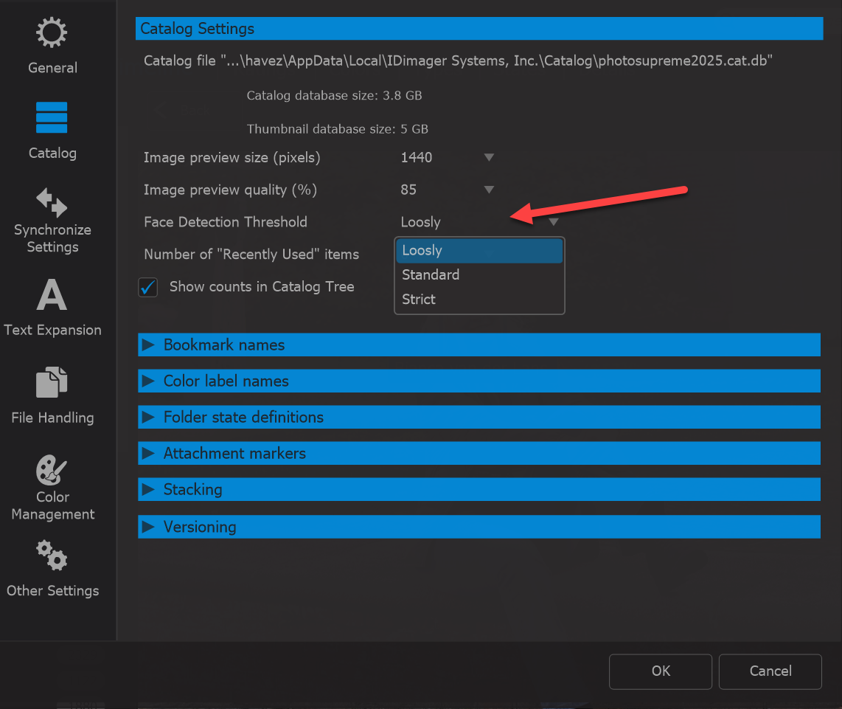Click the Image preview quality (%) label
Image resolution: width=842 pixels, height=709 pixels.
coord(230,190)
